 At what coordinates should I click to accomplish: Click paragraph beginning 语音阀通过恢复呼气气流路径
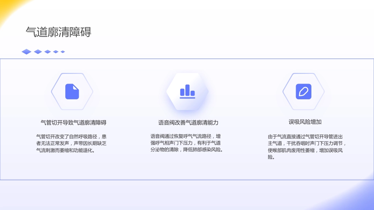187,143
